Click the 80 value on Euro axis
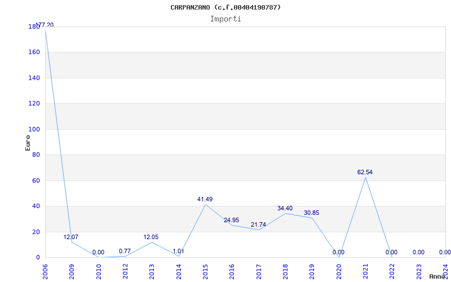Screen dimensions: 451x282 (36, 155)
